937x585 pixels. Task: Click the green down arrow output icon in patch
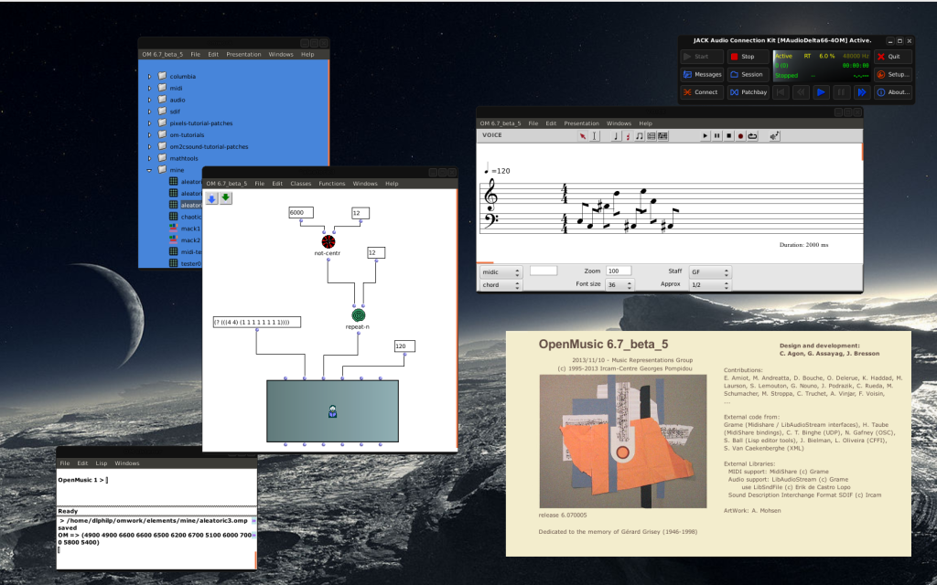225,197
